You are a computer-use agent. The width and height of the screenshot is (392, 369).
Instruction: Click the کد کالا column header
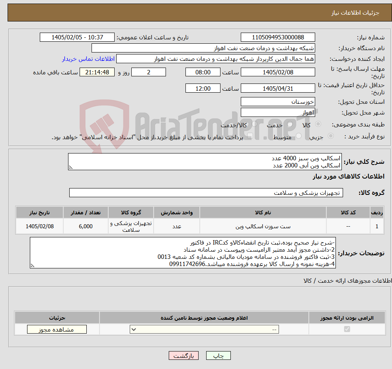pos(348,212)
